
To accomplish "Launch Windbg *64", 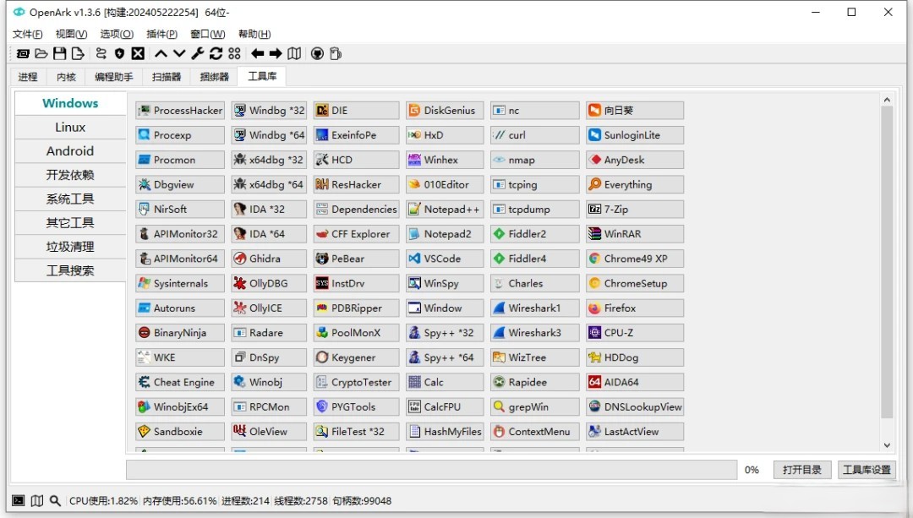I will [x=269, y=135].
